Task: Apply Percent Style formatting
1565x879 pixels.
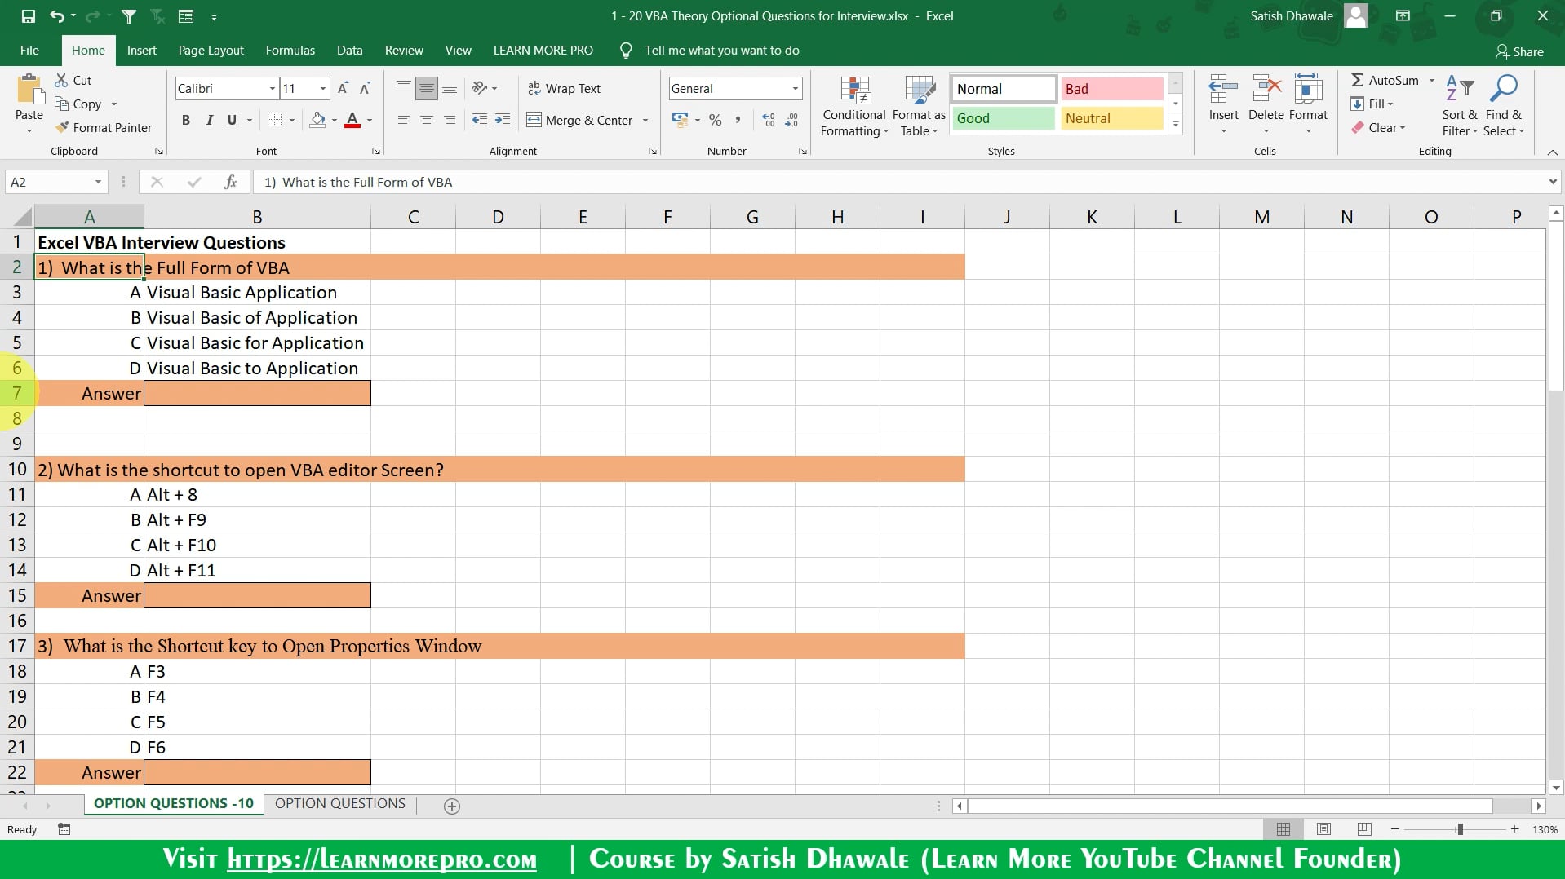Action: [x=715, y=120]
